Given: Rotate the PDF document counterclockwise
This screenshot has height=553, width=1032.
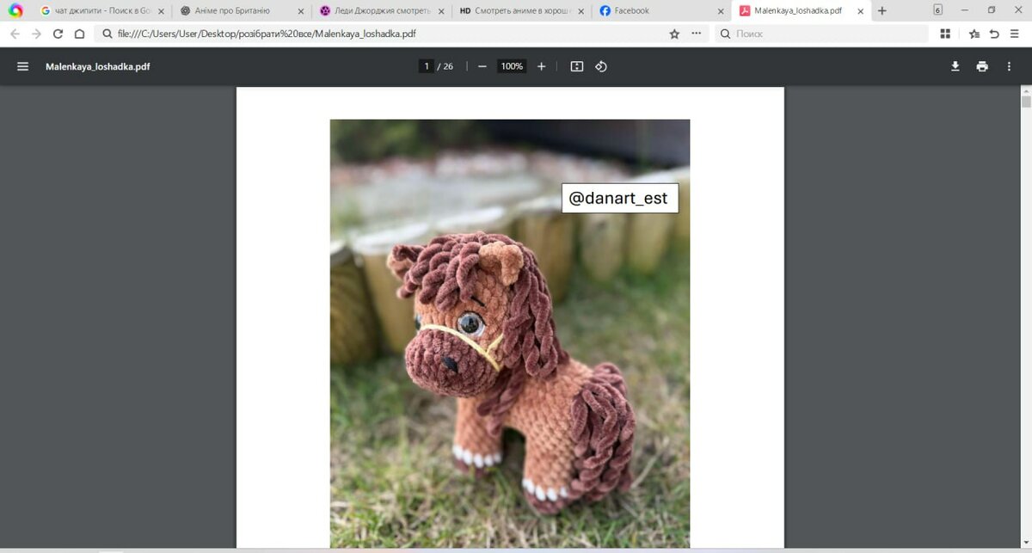Looking at the screenshot, I should [601, 66].
